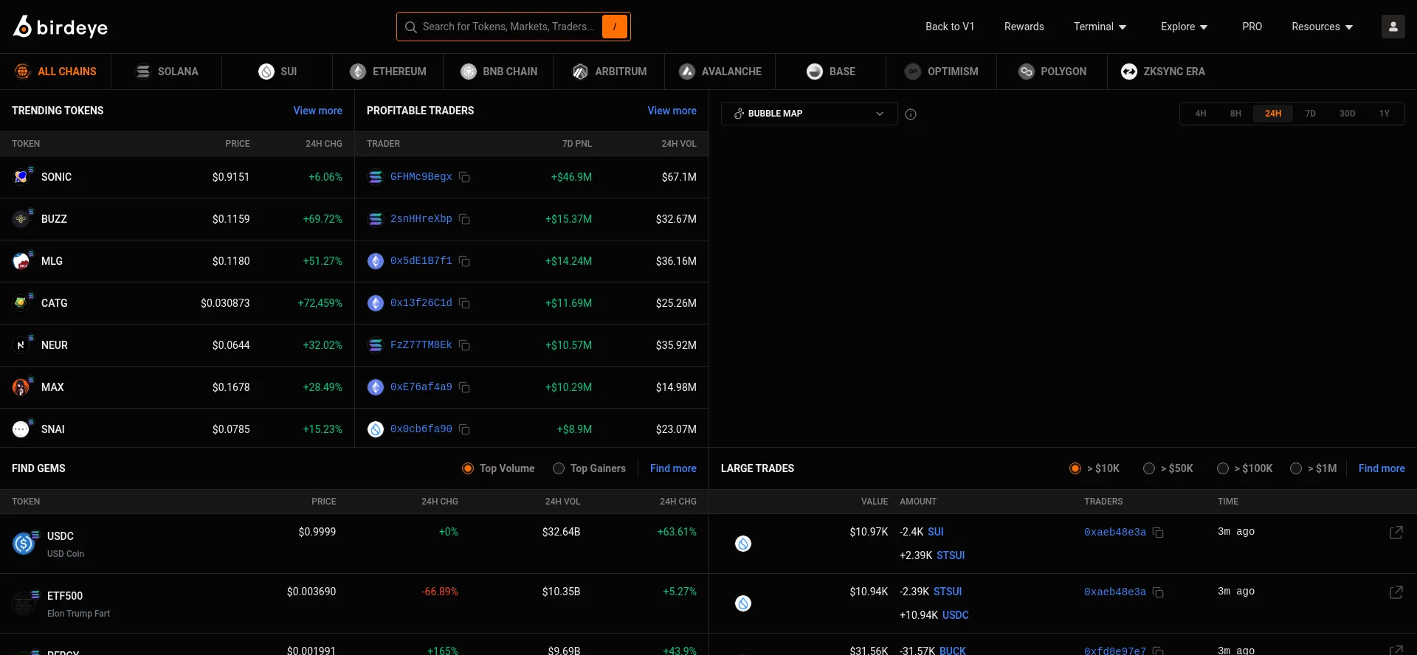Screen dimensions: 1417x655
Task: Copy trader address 0x0cb6fa90
Action: coord(464,429)
